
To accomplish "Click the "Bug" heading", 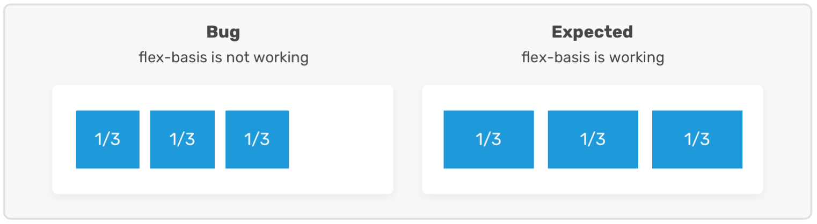I will click(x=223, y=32).
